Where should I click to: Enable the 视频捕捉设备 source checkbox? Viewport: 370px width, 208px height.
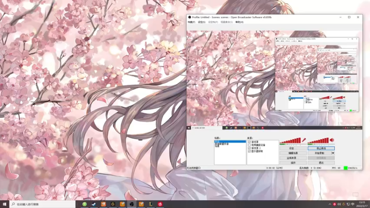tap(249, 145)
